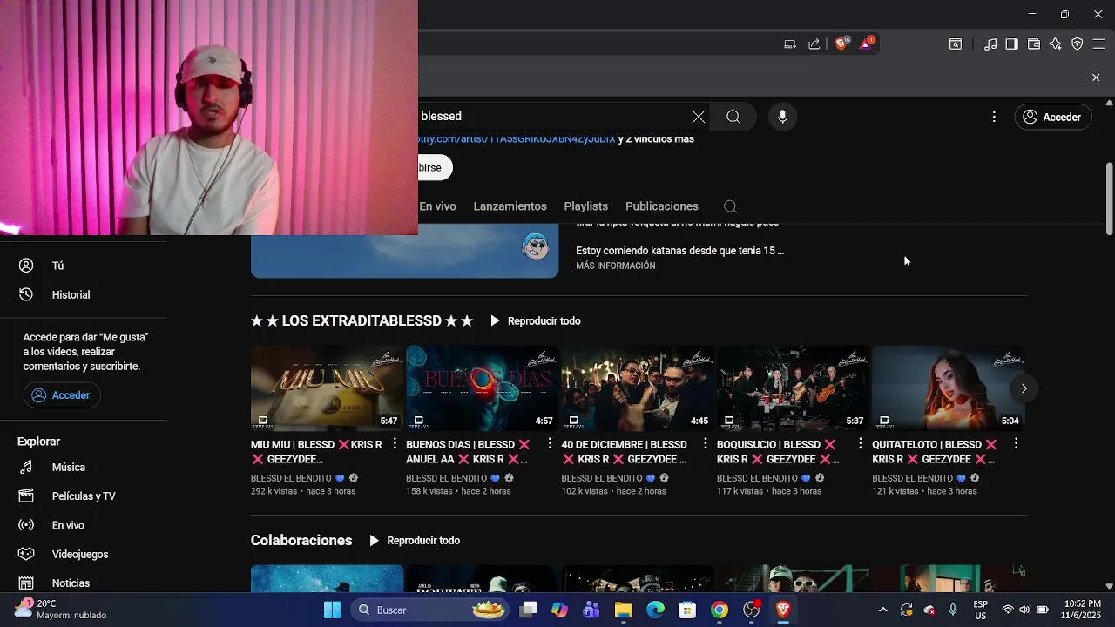Open the MIU MIU video title link
This screenshot has width=1115, height=627.
point(317,452)
